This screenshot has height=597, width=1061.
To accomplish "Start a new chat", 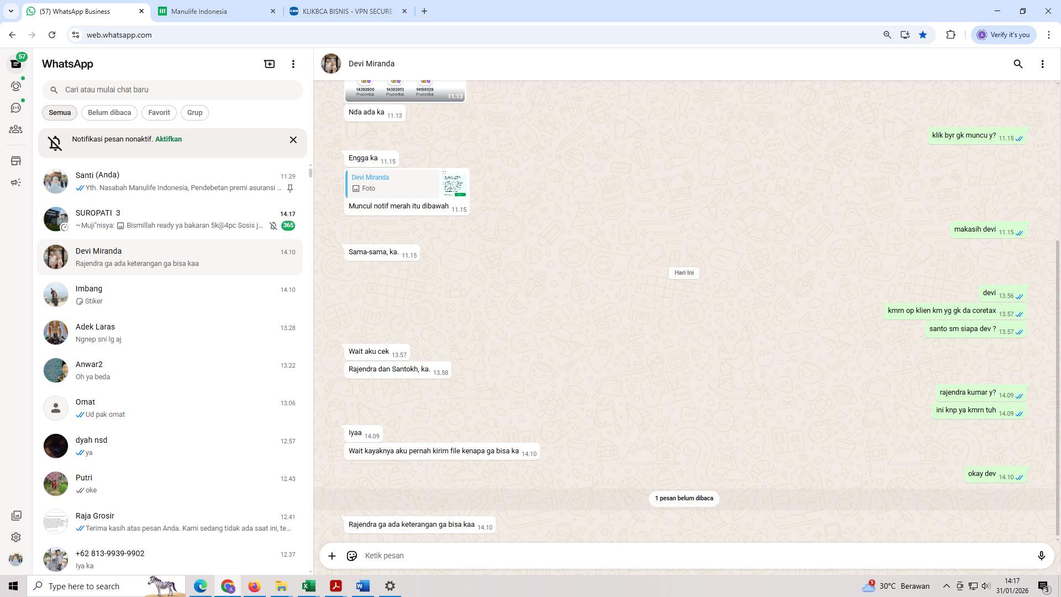I will 269,64.
